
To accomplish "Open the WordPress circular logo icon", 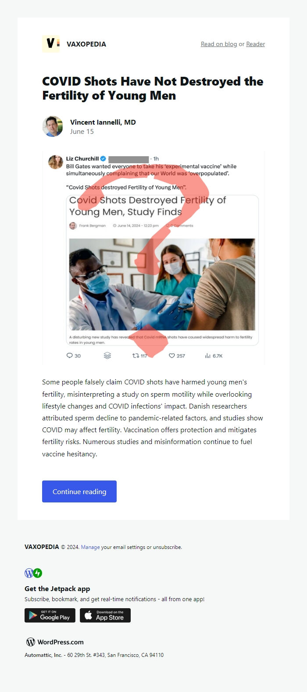I will click(x=29, y=573).
